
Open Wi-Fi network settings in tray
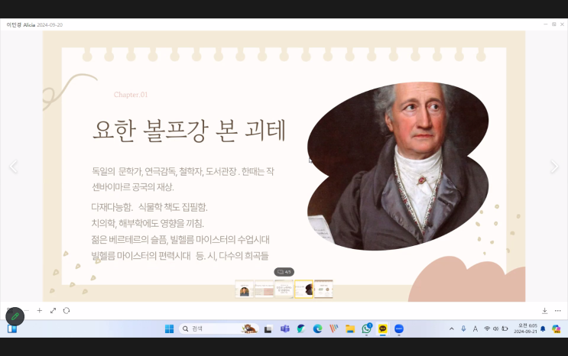click(x=487, y=328)
